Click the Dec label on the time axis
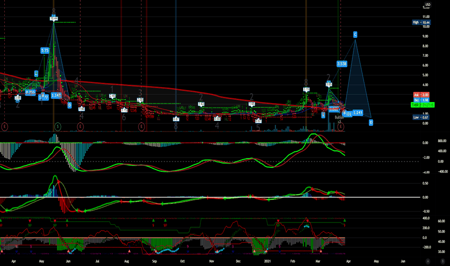 238,261
